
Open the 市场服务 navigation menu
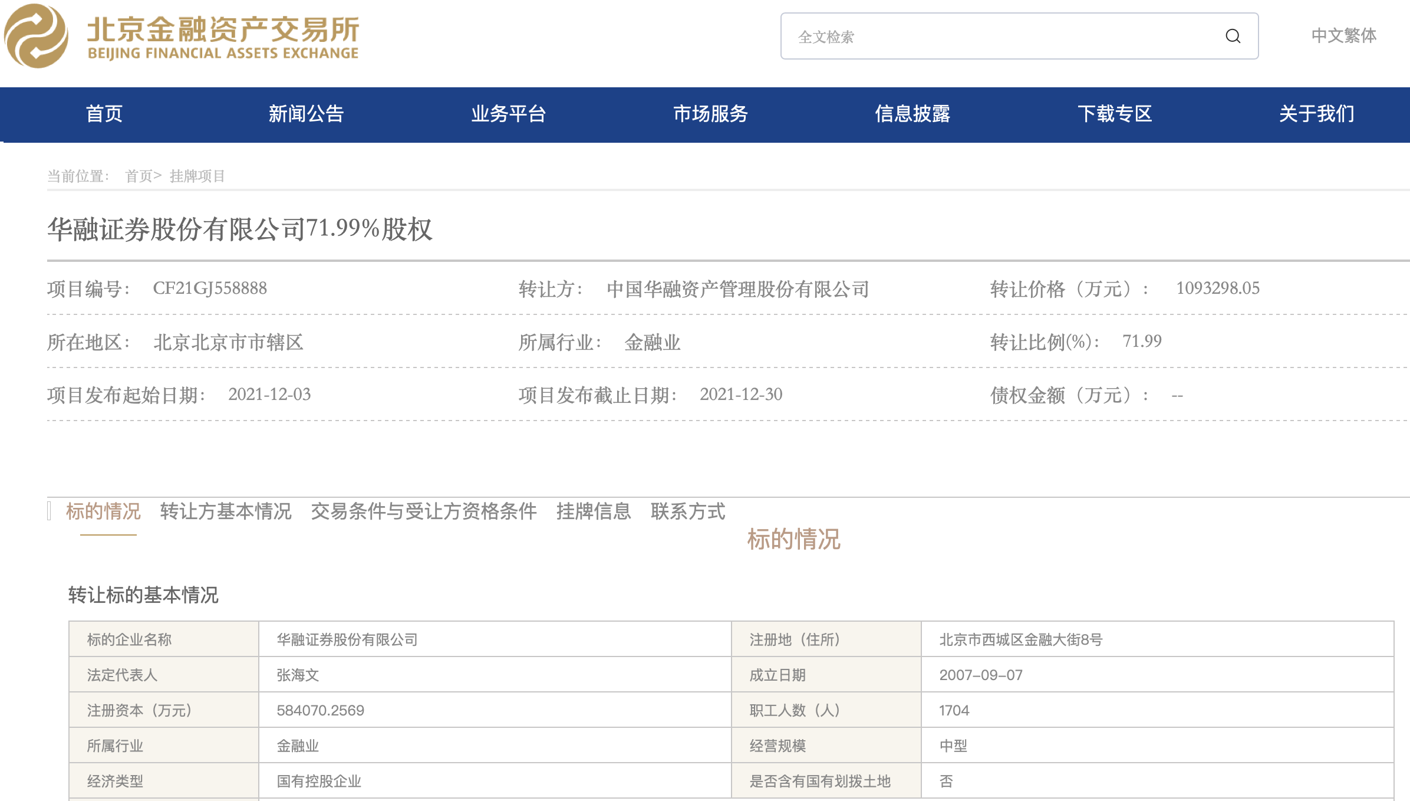coord(711,114)
